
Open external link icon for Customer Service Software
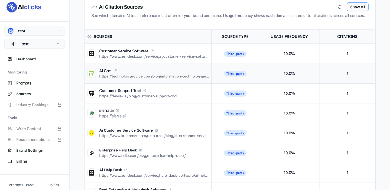tap(152, 51)
